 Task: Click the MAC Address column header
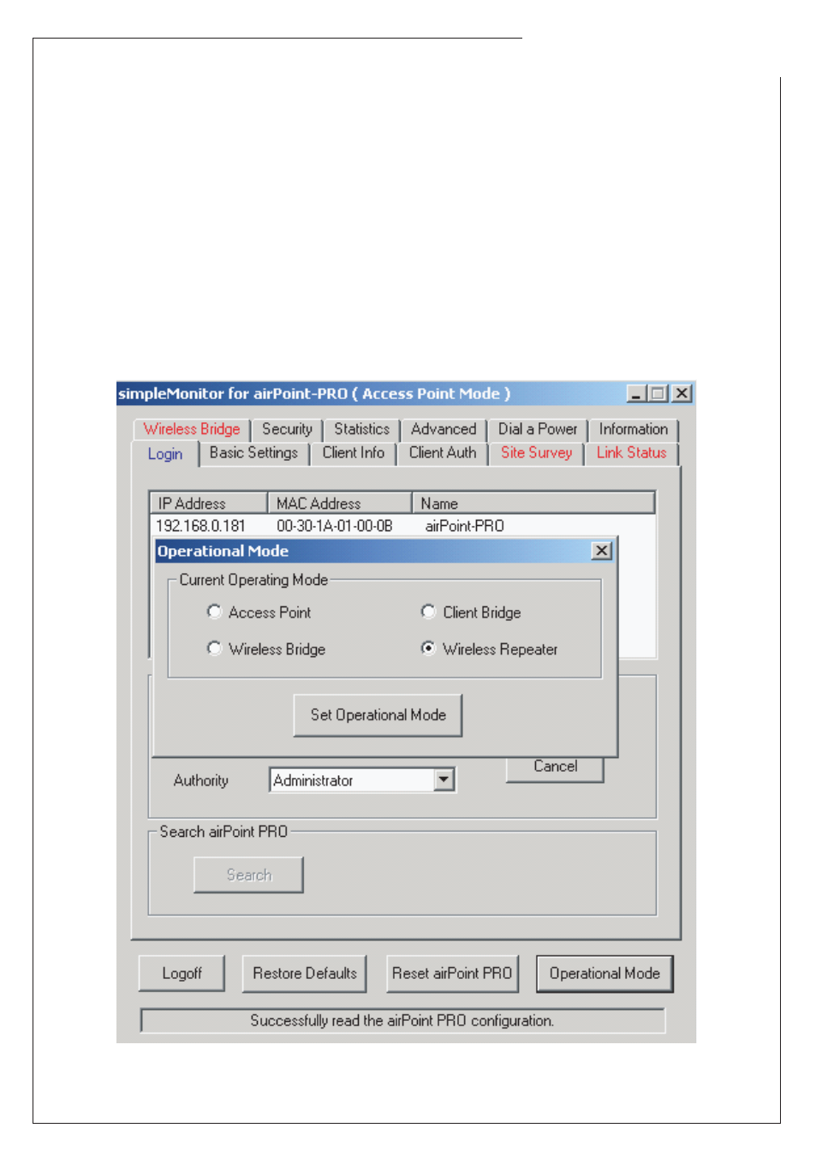[x=340, y=504]
